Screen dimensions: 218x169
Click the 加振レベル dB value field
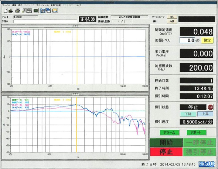187,40
